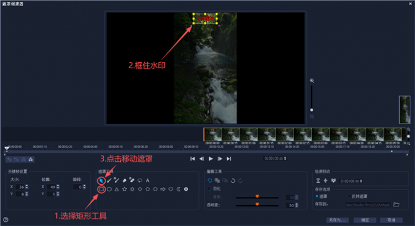Click the playback timecode stepper arrows
Image resolution: width=415 pixels, height=226 pixels.
point(285,158)
